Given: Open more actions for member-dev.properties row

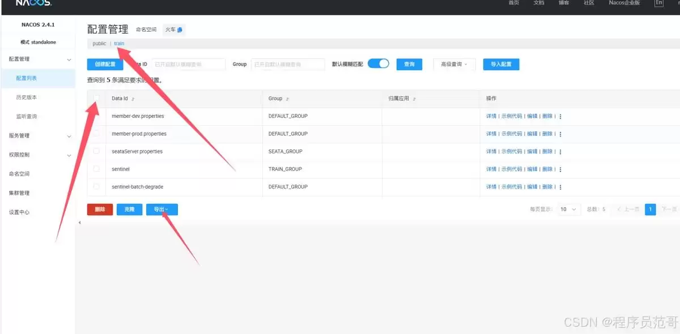Looking at the screenshot, I should [x=560, y=116].
